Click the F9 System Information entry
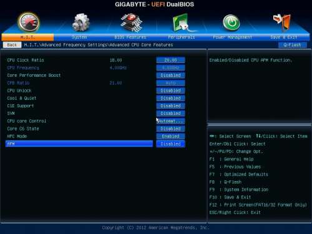 pyautogui.click(x=239, y=190)
